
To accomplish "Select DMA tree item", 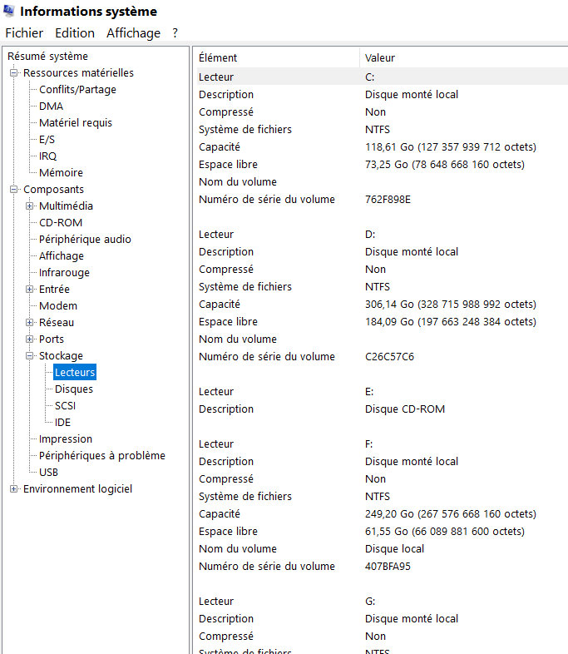I will click(x=51, y=107).
